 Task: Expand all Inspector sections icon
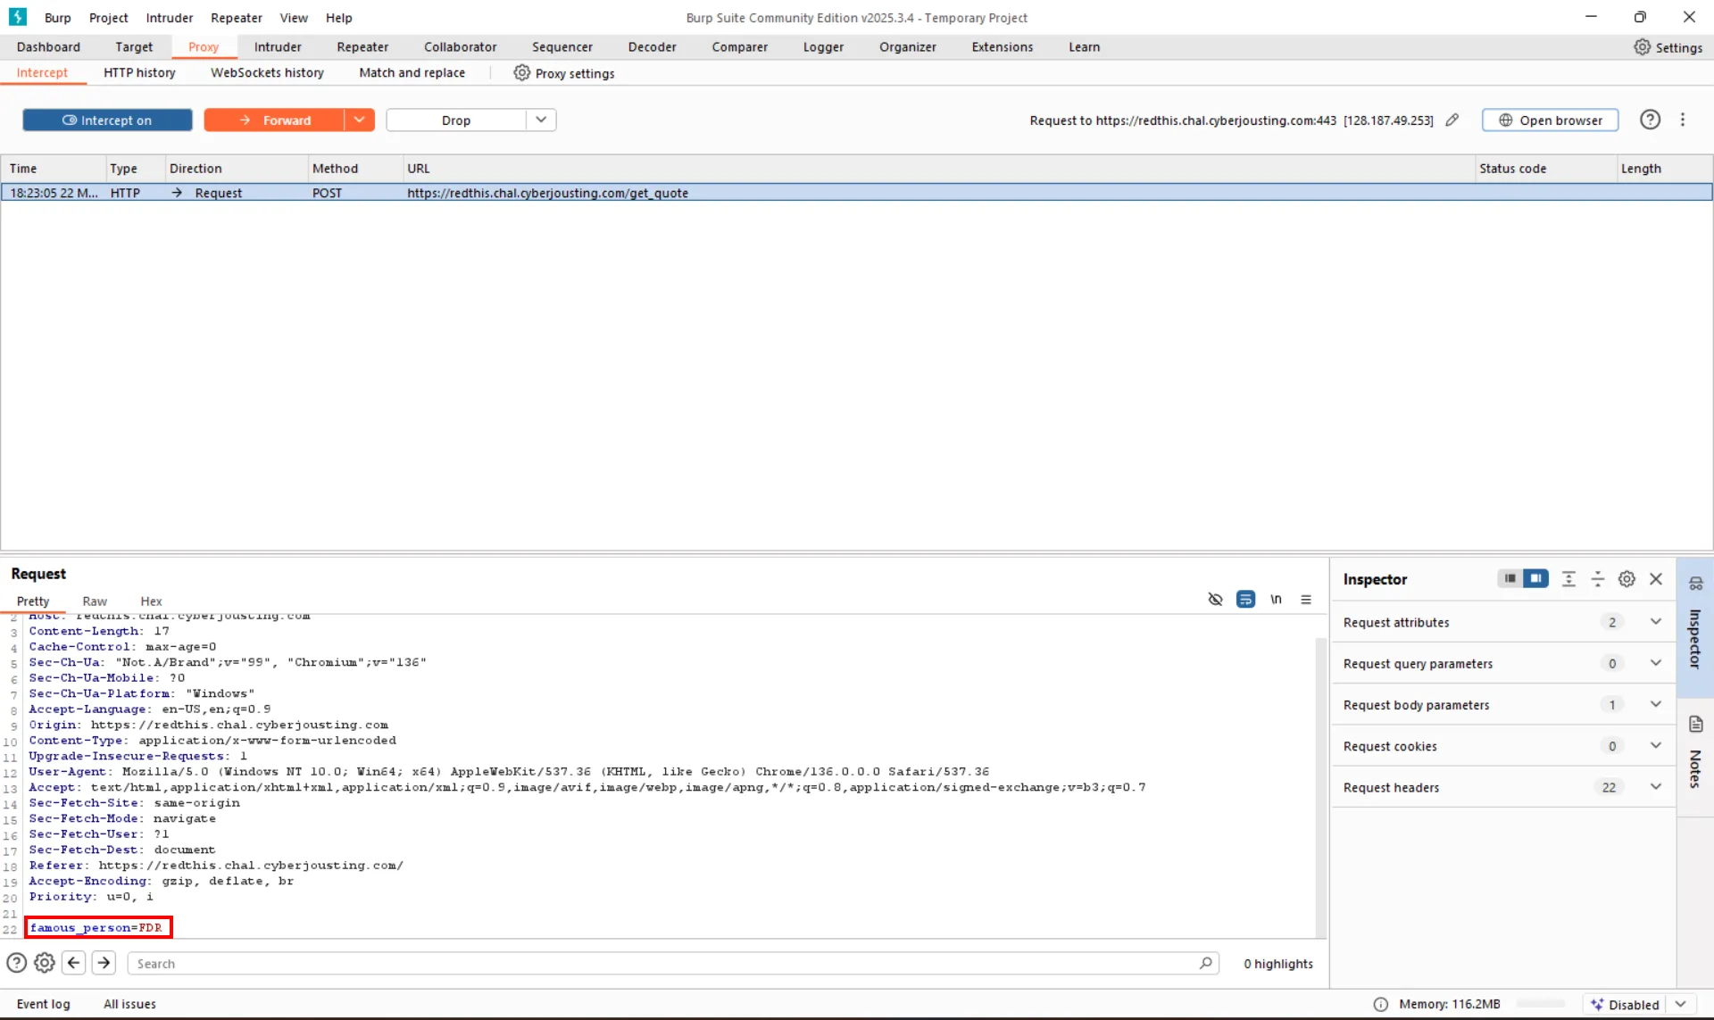pyautogui.click(x=1568, y=579)
